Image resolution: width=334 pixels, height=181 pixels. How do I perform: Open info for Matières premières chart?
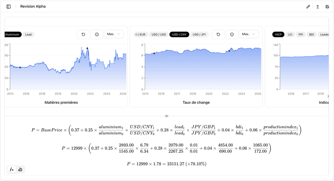click(x=97, y=34)
